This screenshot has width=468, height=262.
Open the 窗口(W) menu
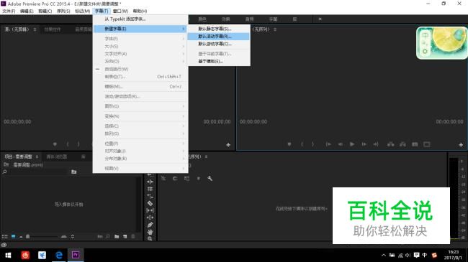click(120, 11)
